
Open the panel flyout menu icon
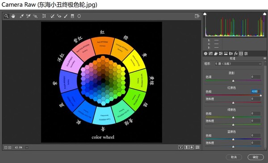(265, 59)
